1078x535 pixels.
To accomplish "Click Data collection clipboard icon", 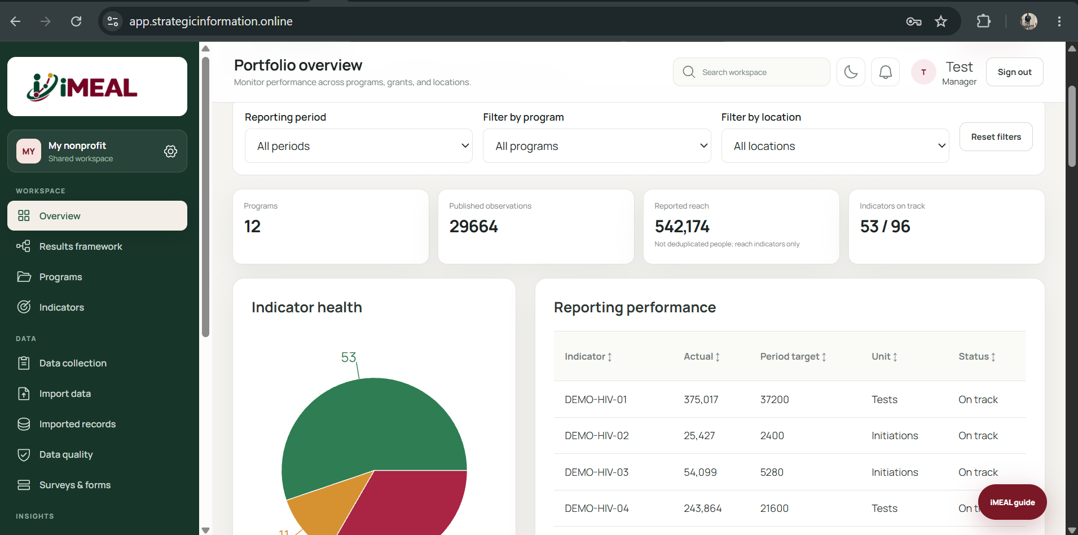I will pos(24,363).
